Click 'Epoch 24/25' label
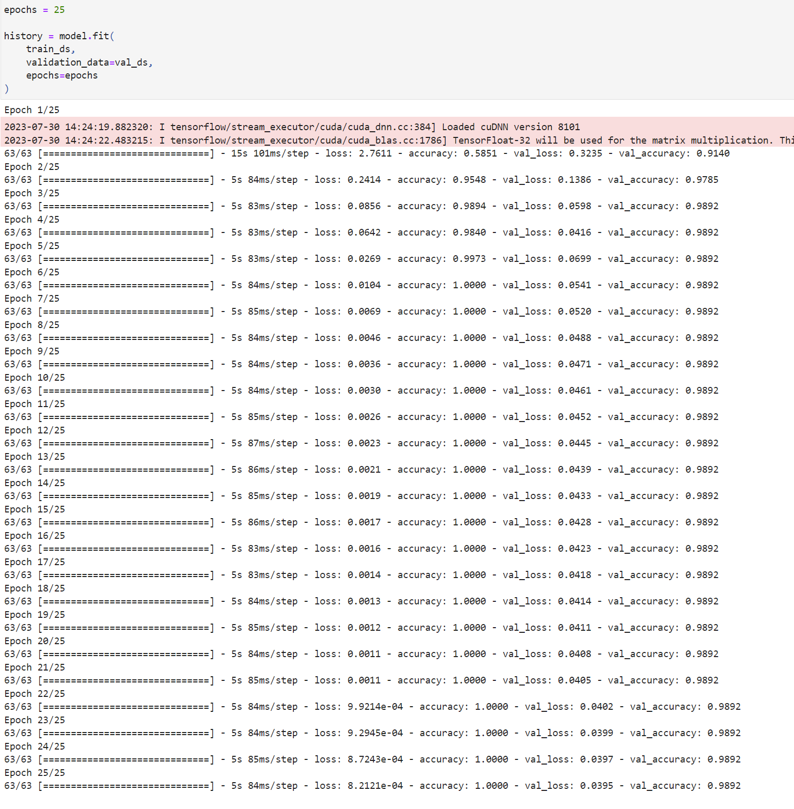794x809 pixels. 35,746
